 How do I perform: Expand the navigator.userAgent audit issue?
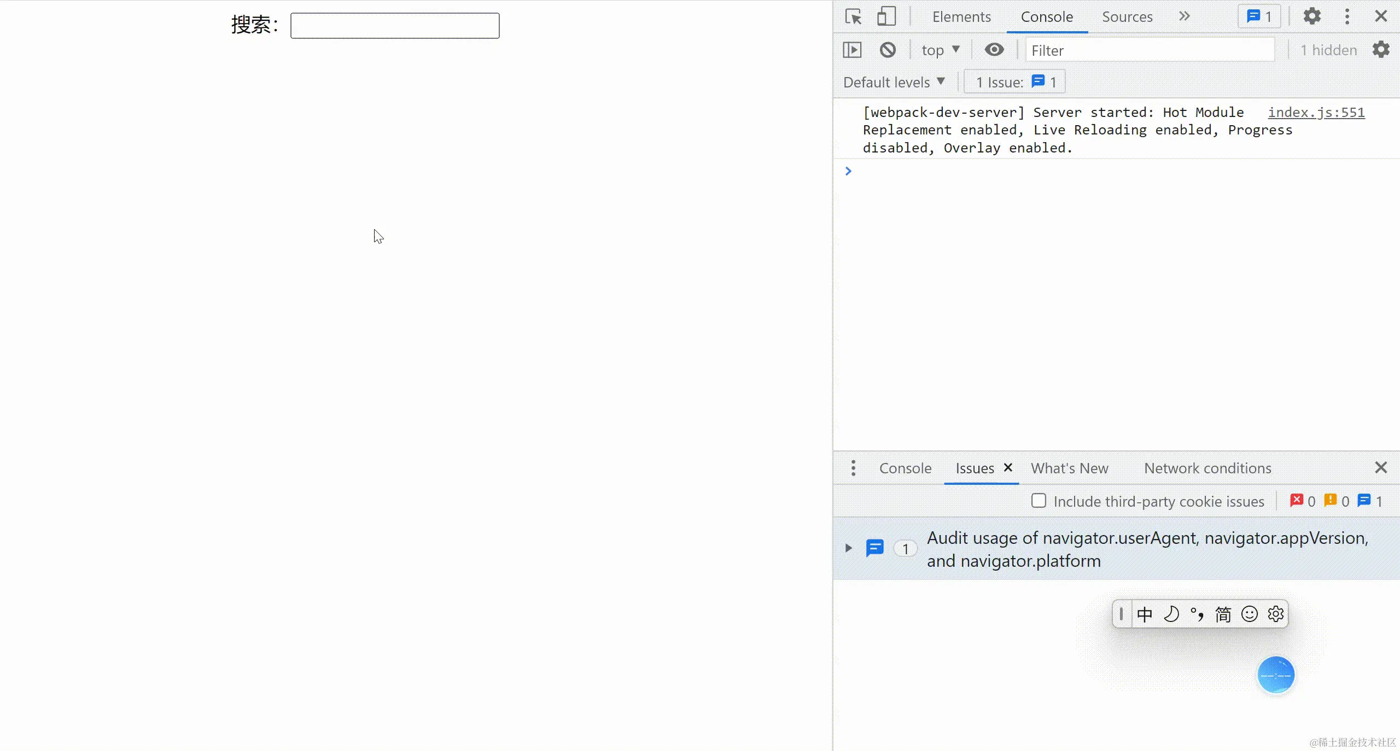[849, 548]
